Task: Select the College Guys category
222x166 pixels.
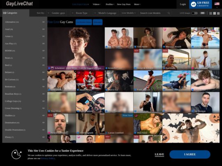Action: [13, 101]
